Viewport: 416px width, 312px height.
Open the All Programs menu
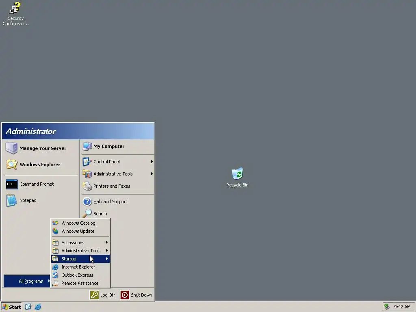27,281
